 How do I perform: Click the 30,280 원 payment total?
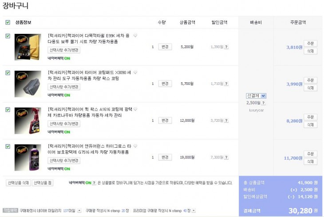(303, 211)
